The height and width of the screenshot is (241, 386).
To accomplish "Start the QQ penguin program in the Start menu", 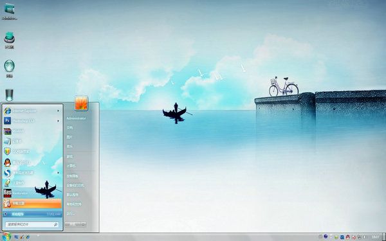I will click(32, 163).
